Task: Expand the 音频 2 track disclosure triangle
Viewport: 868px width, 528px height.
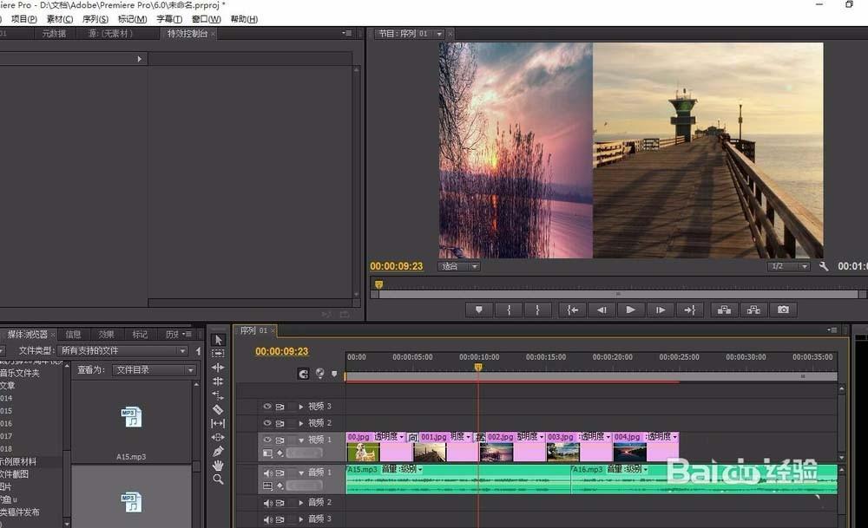Action: point(301,502)
